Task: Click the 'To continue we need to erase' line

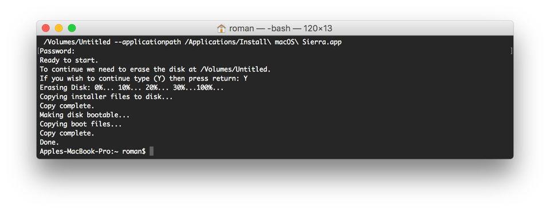Action: [x=155, y=70]
